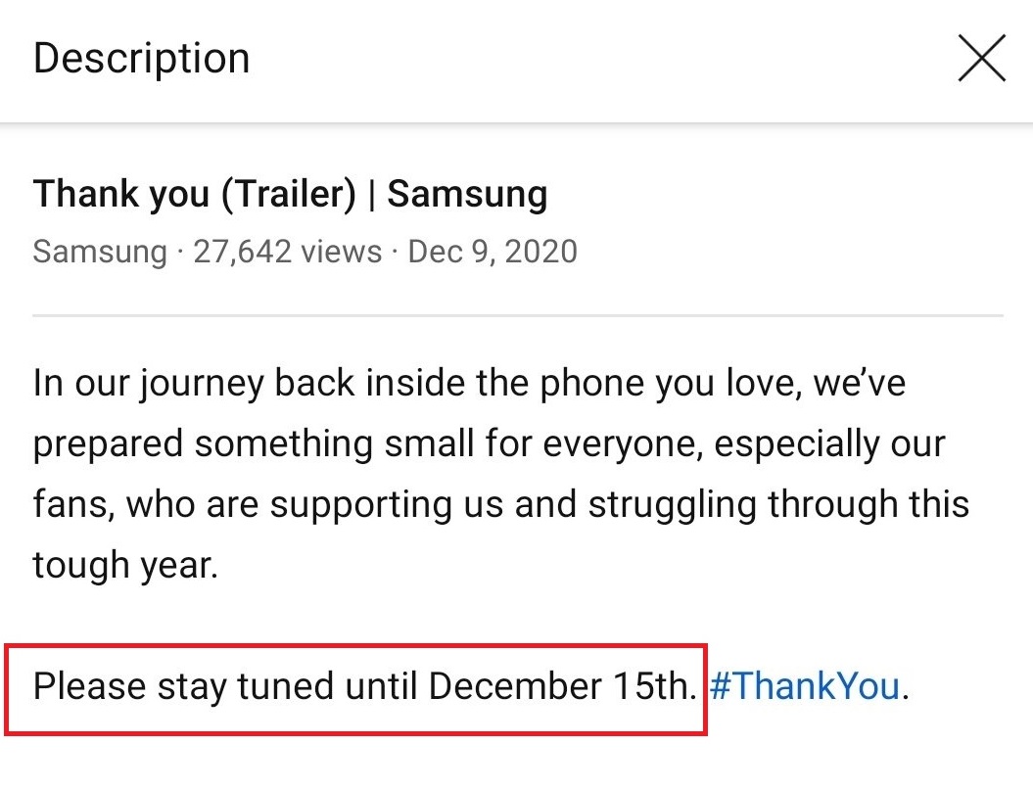The height and width of the screenshot is (791, 1033).
Task: Click the words "tough year."
Action: click(x=124, y=565)
